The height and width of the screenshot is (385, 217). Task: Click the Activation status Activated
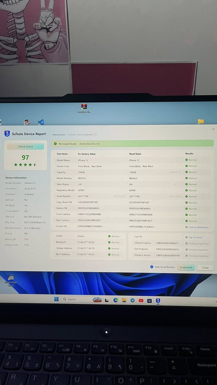29,194
